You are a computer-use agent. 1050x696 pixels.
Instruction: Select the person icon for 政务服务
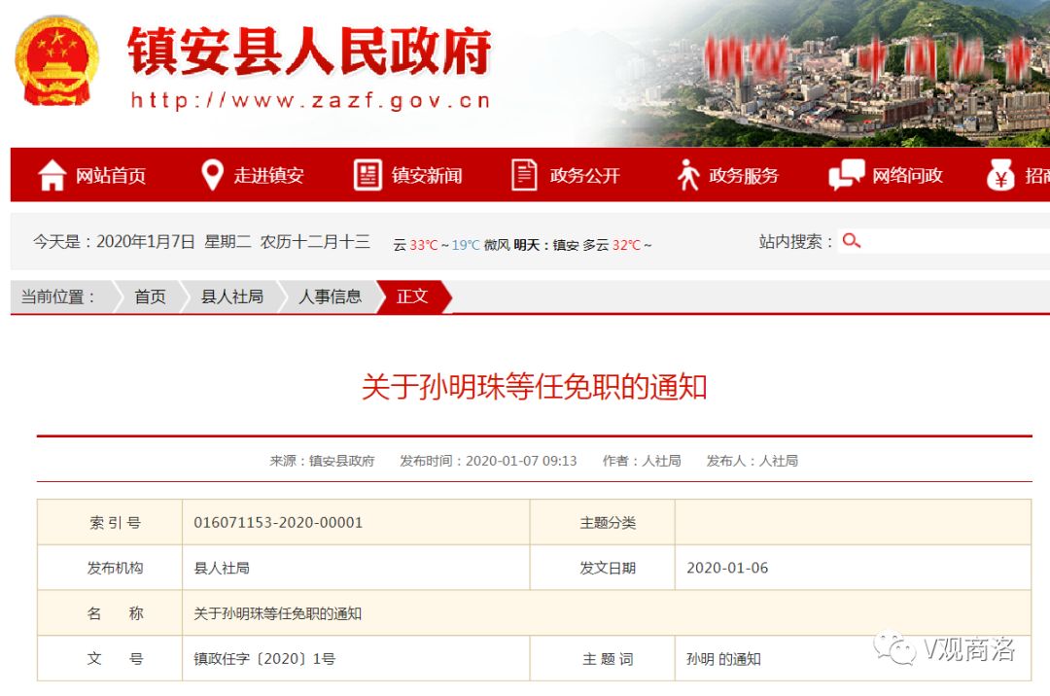686,175
